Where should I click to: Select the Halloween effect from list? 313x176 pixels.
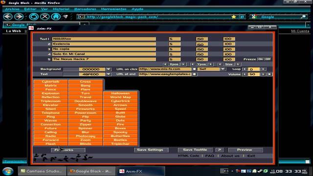click(120, 93)
